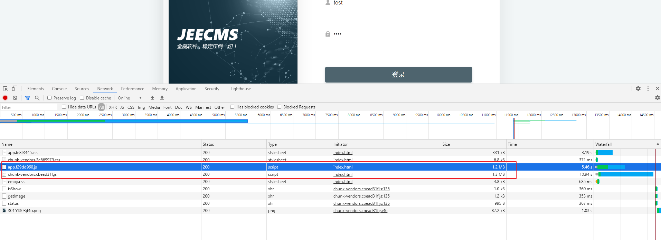The image size is (661, 240).
Task: Open the Performance tab
Action: [133, 89]
